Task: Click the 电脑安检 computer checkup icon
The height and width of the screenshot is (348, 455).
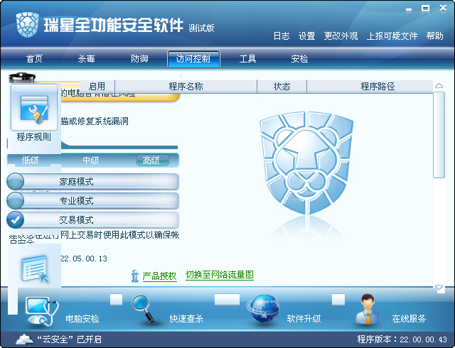Action: 42,311
